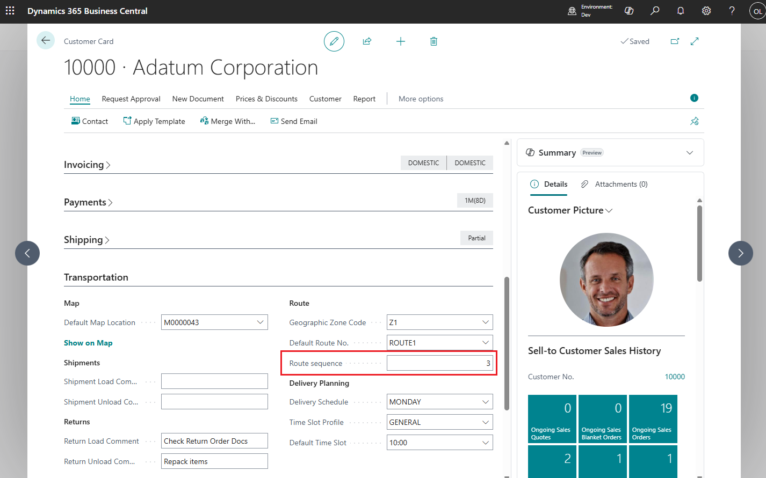The height and width of the screenshot is (478, 766).
Task: Open the settings gear icon
Action: [706, 11]
